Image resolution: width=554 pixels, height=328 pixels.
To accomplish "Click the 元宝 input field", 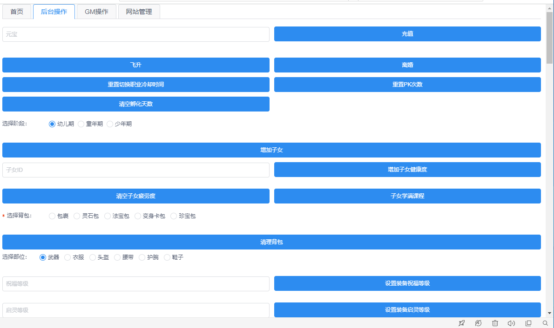I will point(135,34).
